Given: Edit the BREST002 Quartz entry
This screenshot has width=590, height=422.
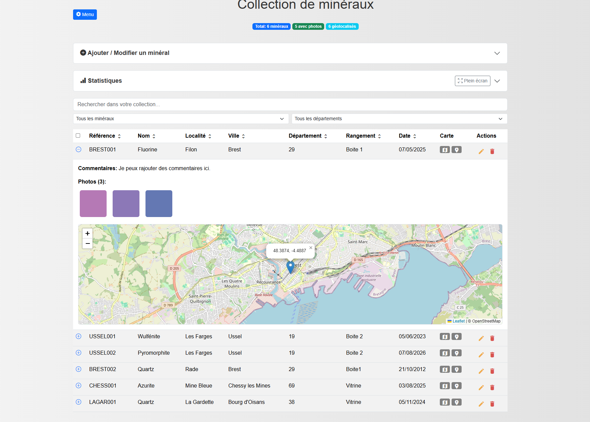Looking at the screenshot, I should (x=481, y=371).
